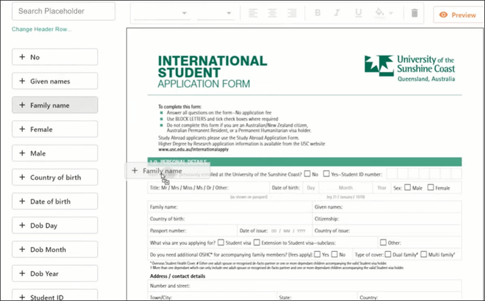Delete selection with trash icon
This screenshot has height=301, width=485.
(x=414, y=13)
